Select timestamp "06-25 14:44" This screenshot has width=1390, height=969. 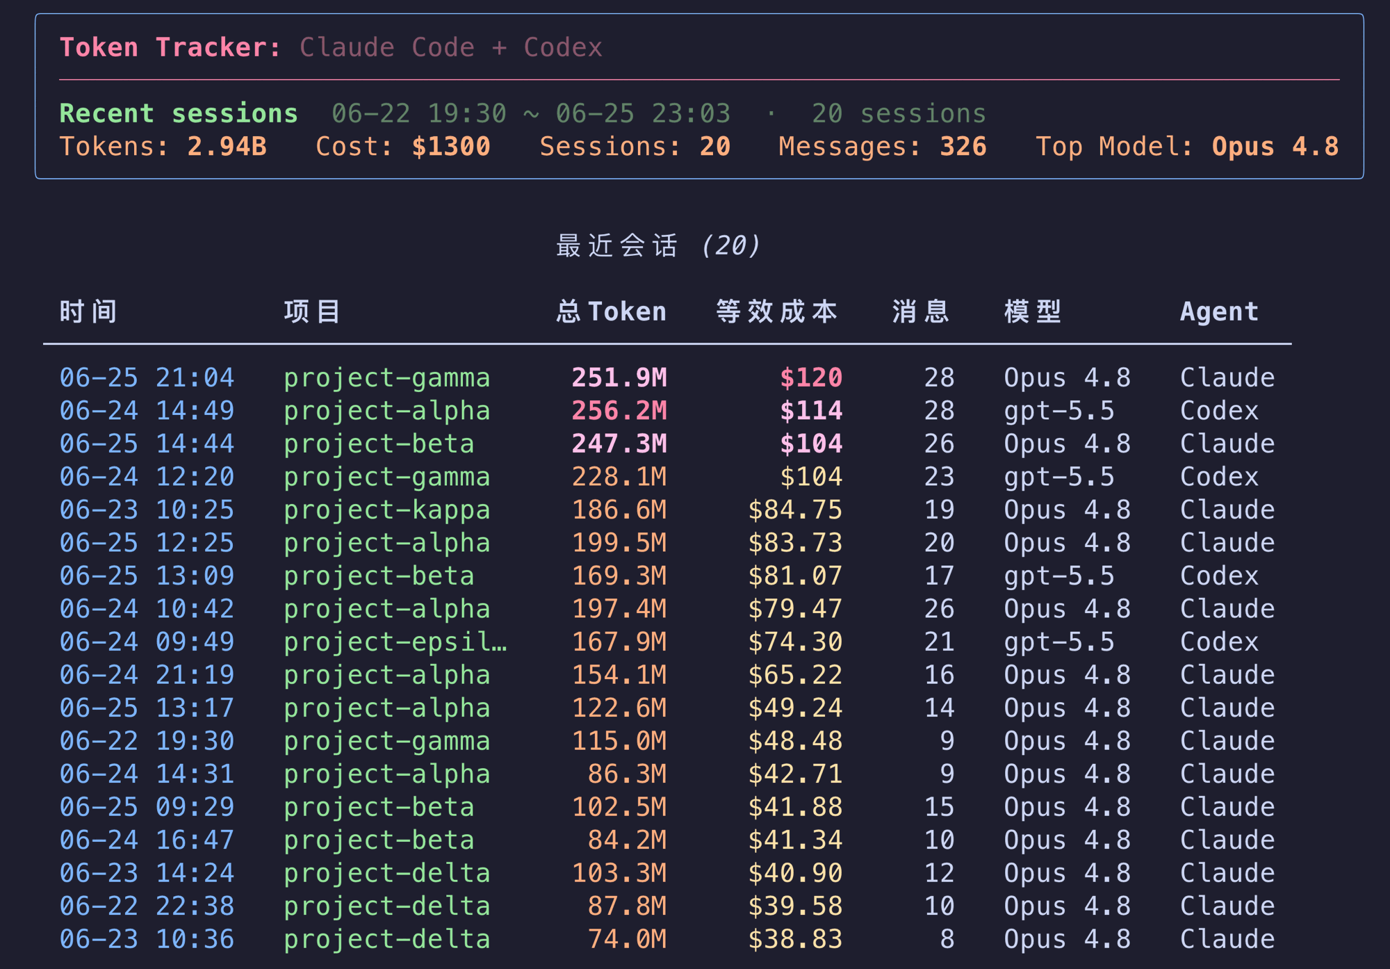point(147,443)
